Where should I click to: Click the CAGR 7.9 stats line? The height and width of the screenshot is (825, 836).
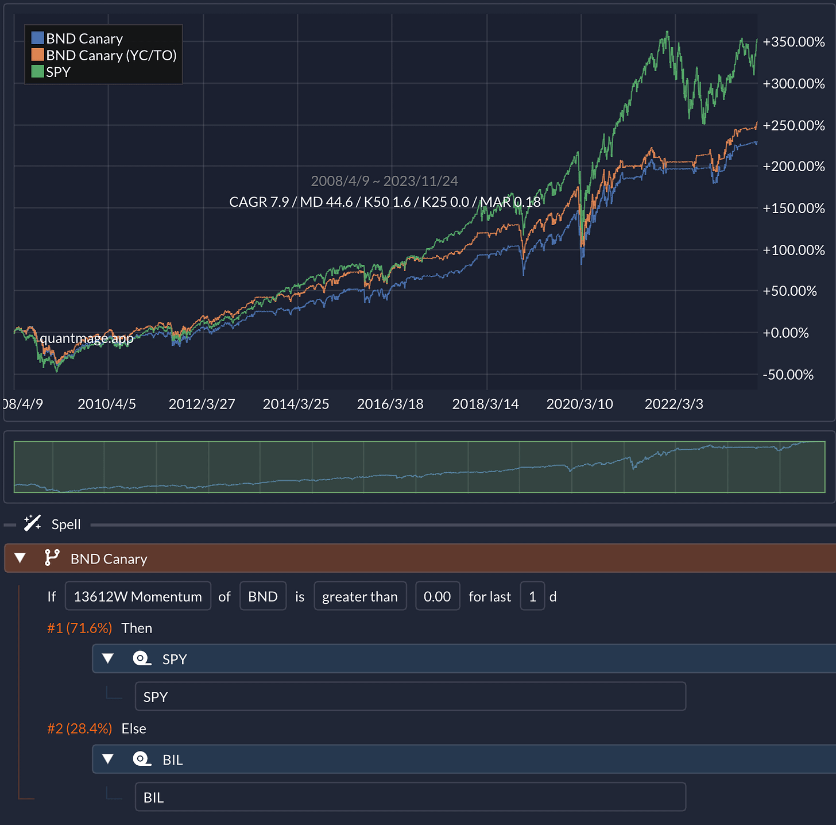click(x=385, y=202)
